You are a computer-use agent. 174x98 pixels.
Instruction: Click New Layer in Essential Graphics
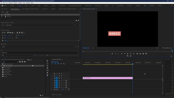tap(79, 20)
